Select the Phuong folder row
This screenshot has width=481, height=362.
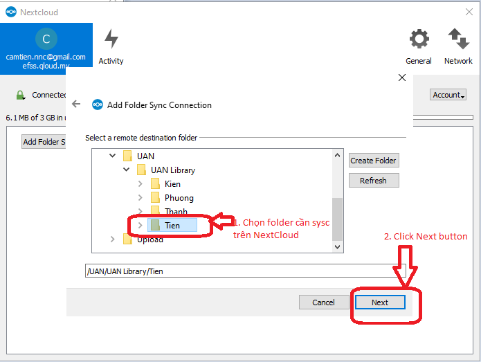[172, 197]
